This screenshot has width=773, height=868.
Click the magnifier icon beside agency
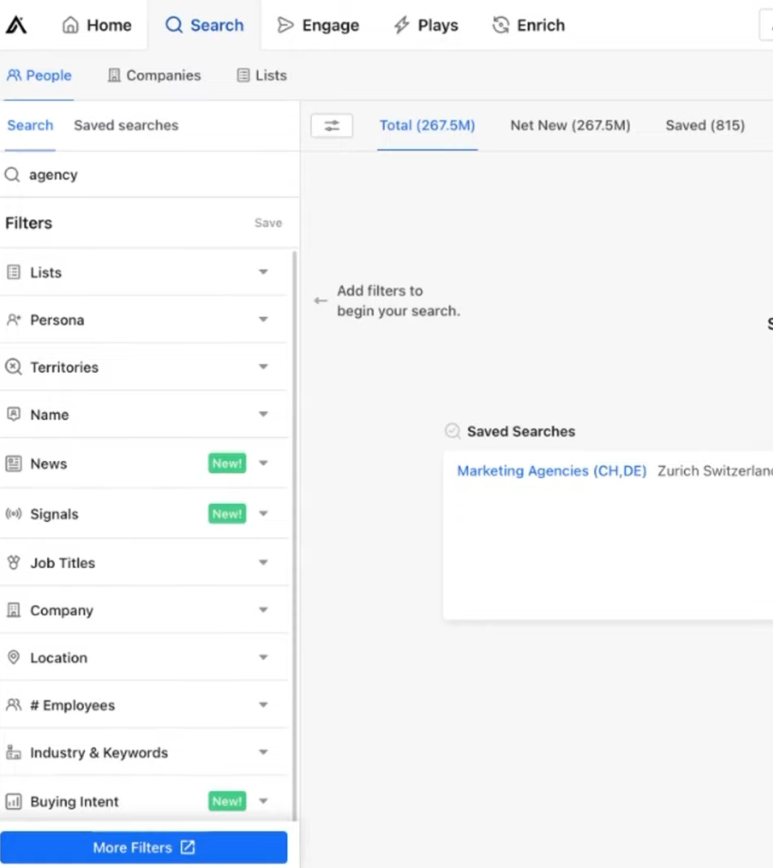point(12,175)
